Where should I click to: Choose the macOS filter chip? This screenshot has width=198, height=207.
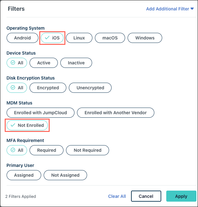110,38
